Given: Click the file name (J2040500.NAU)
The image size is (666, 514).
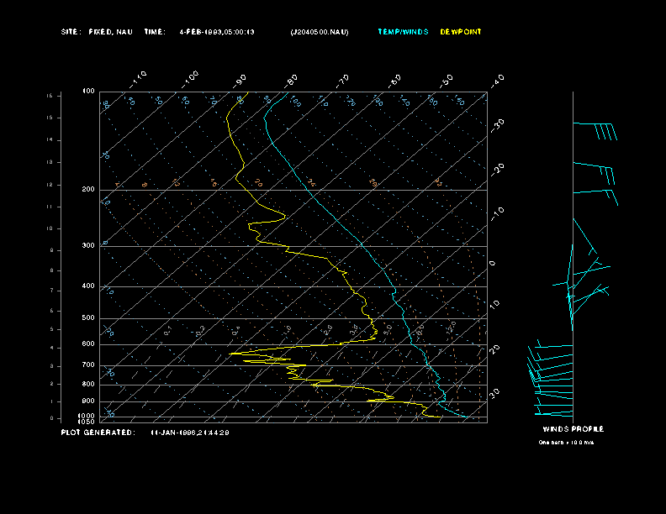Looking at the screenshot, I should pyautogui.click(x=319, y=32).
